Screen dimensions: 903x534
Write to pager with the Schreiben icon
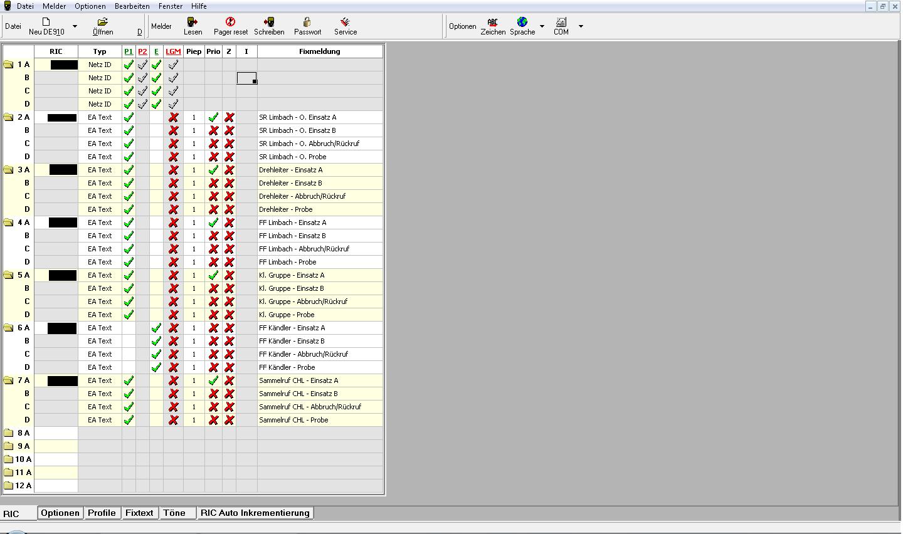(x=269, y=23)
